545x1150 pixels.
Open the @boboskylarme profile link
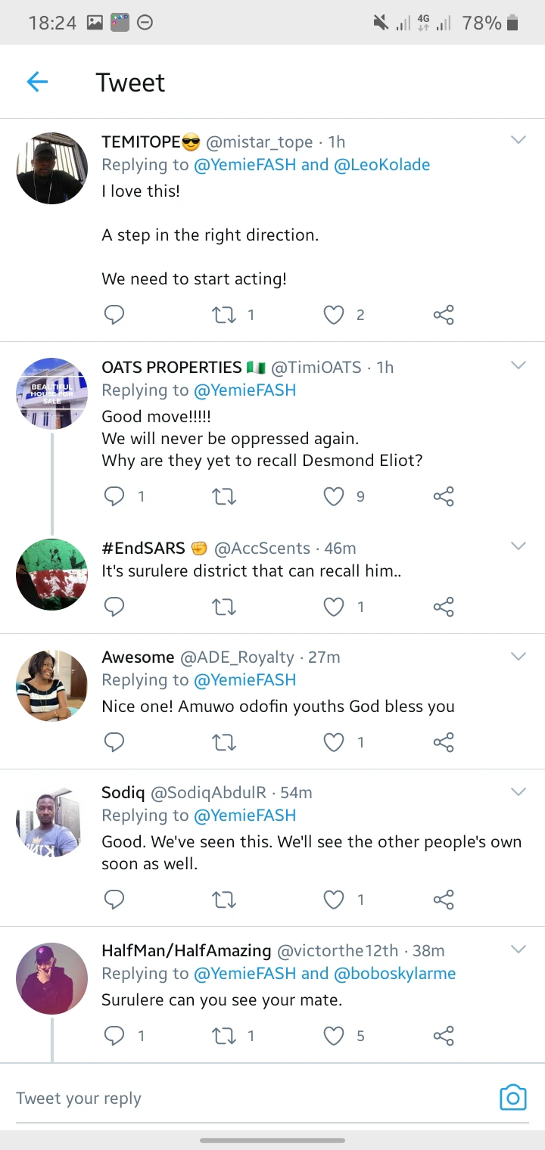(x=394, y=973)
